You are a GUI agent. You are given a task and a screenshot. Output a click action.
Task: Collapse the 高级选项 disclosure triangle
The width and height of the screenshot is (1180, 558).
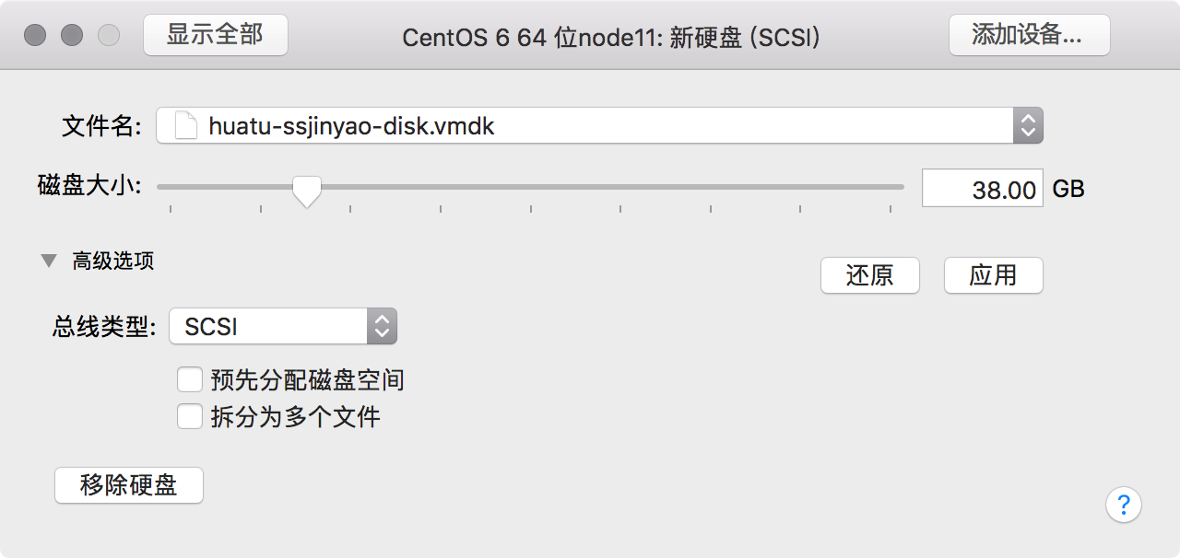(49, 261)
